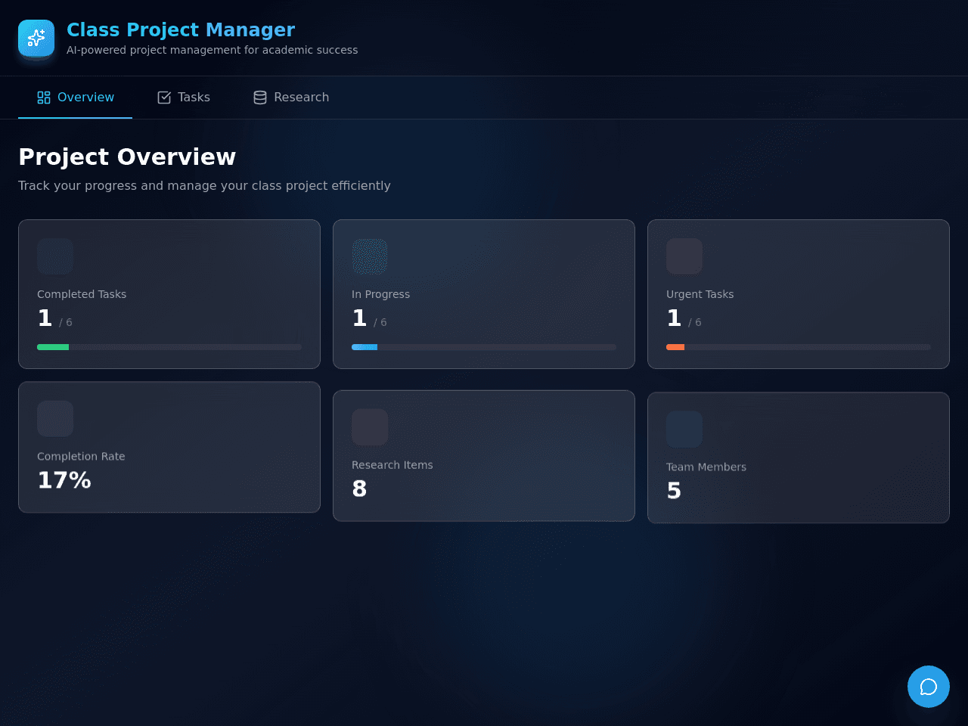Click the Overview tab grid icon
The image size is (968, 726).
(44, 98)
